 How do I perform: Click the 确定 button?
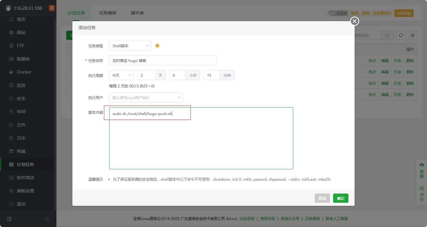point(341,198)
